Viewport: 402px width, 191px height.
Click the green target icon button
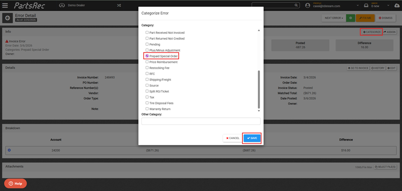pyautogui.click(x=350, y=18)
